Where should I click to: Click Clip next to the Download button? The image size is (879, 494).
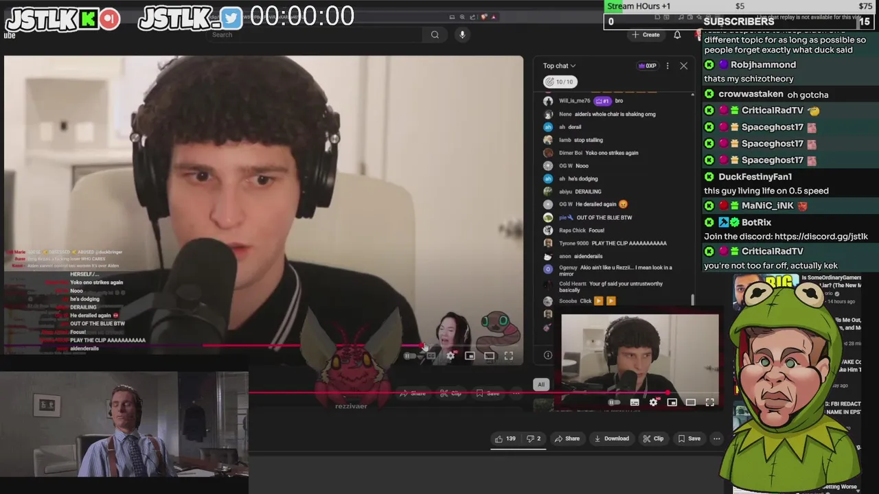pos(653,438)
